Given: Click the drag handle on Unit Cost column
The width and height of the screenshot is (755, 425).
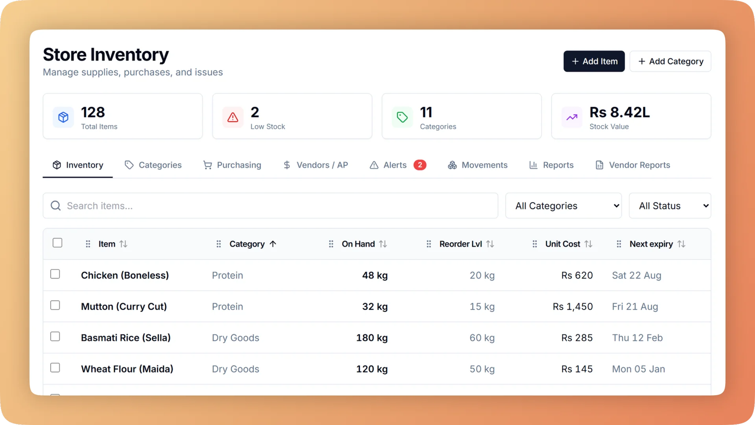Looking at the screenshot, I should pyautogui.click(x=535, y=244).
